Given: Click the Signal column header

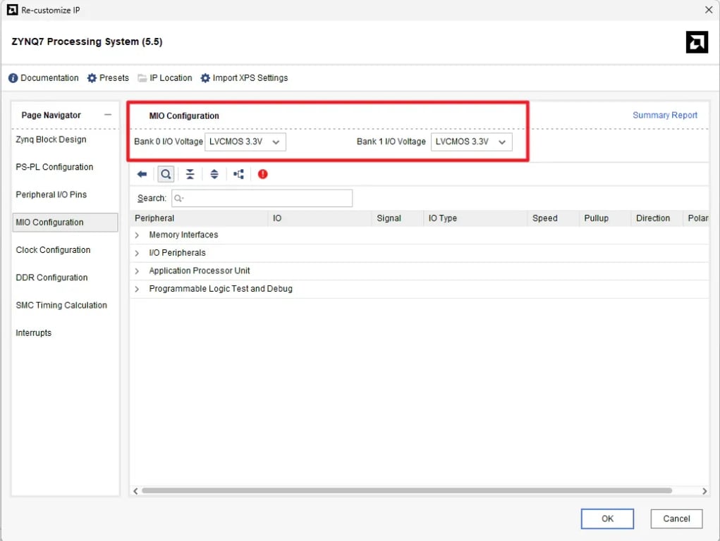Looking at the screenshot, I should click(x=398, y=218).
